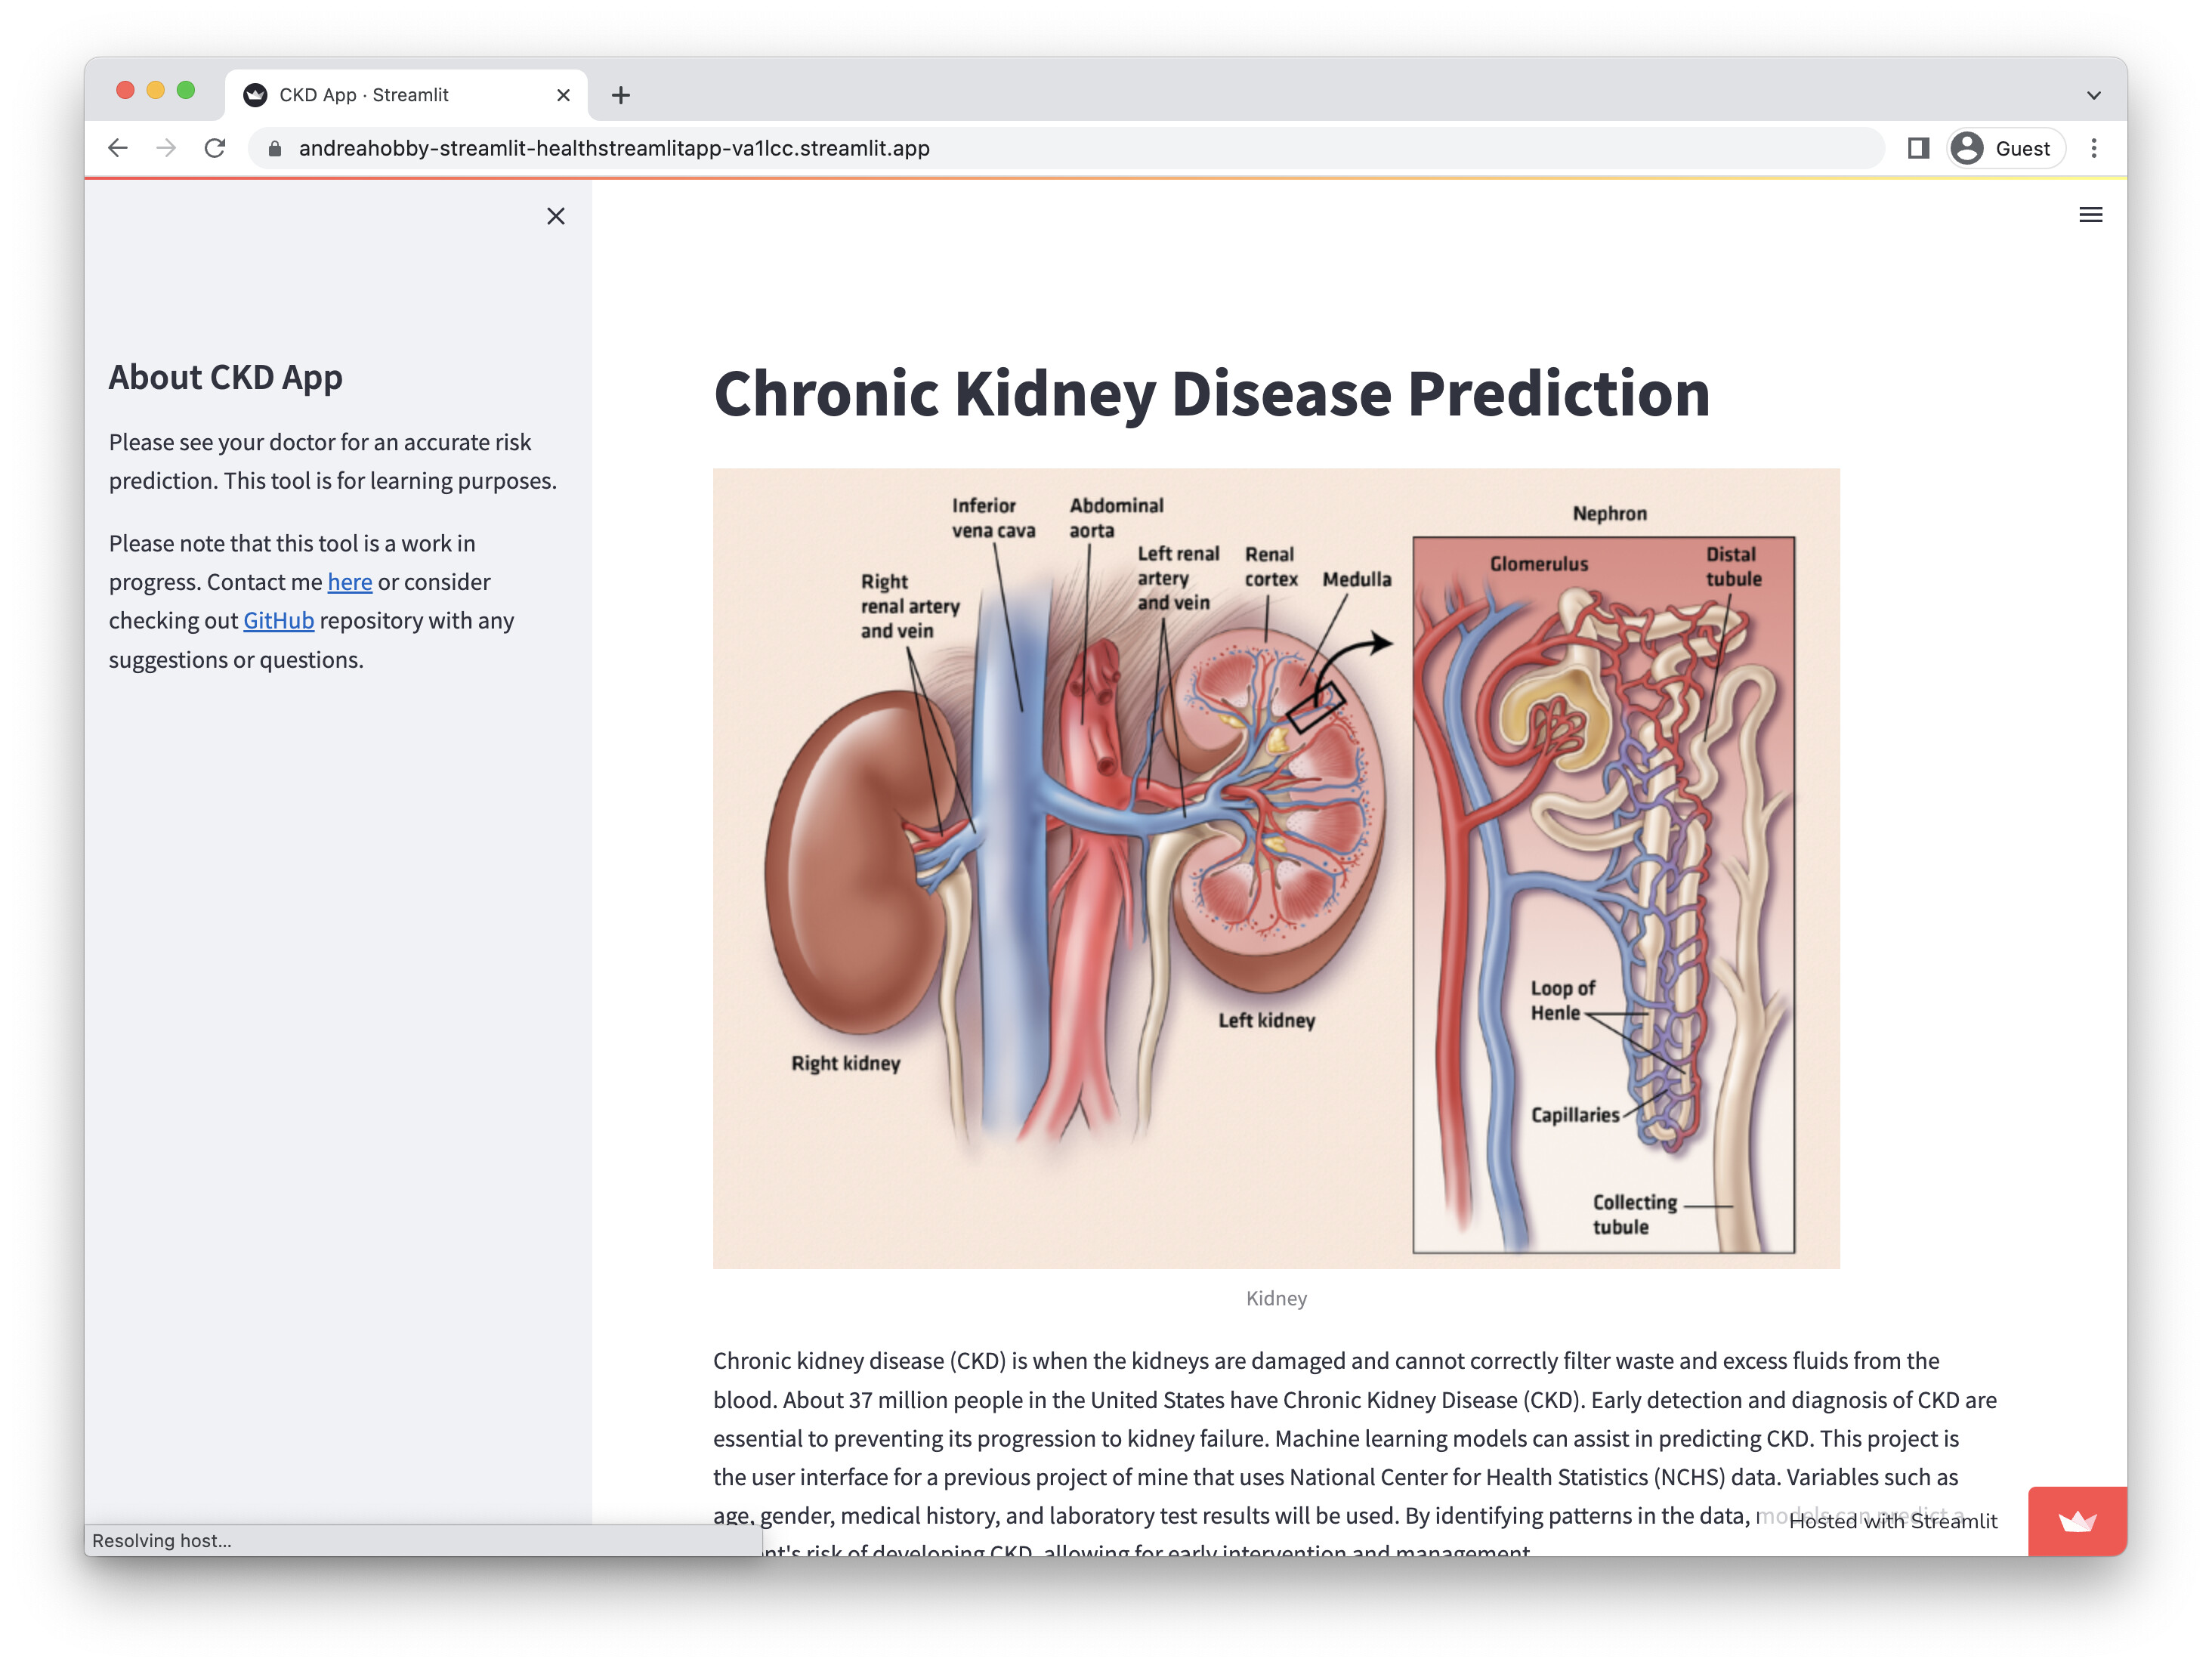The image size is (2212, 1668).
Task: Open the 'here' contact link
Action: [349, 582]
